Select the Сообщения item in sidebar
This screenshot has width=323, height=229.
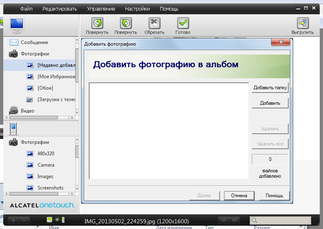click(34, 42)
